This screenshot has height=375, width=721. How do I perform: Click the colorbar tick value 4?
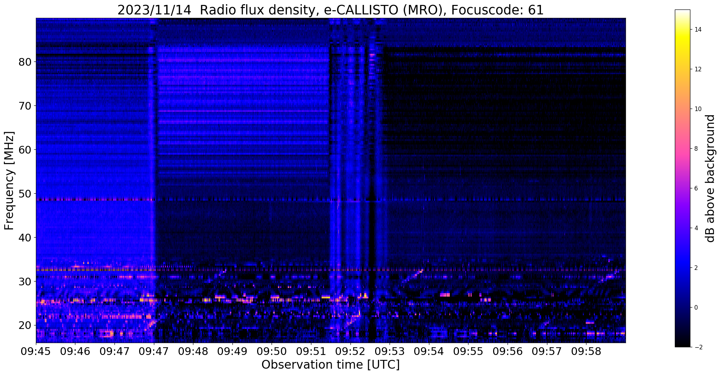point(696,228)
